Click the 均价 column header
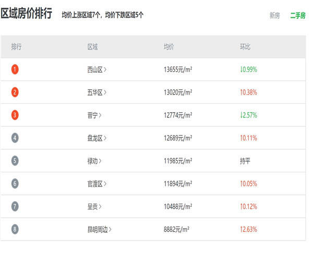 click(x=169, y=47)
